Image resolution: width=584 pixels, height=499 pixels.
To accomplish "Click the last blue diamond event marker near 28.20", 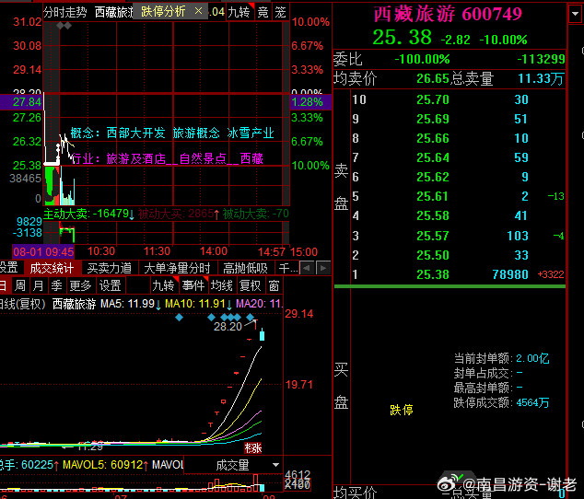I will point(250,318).
